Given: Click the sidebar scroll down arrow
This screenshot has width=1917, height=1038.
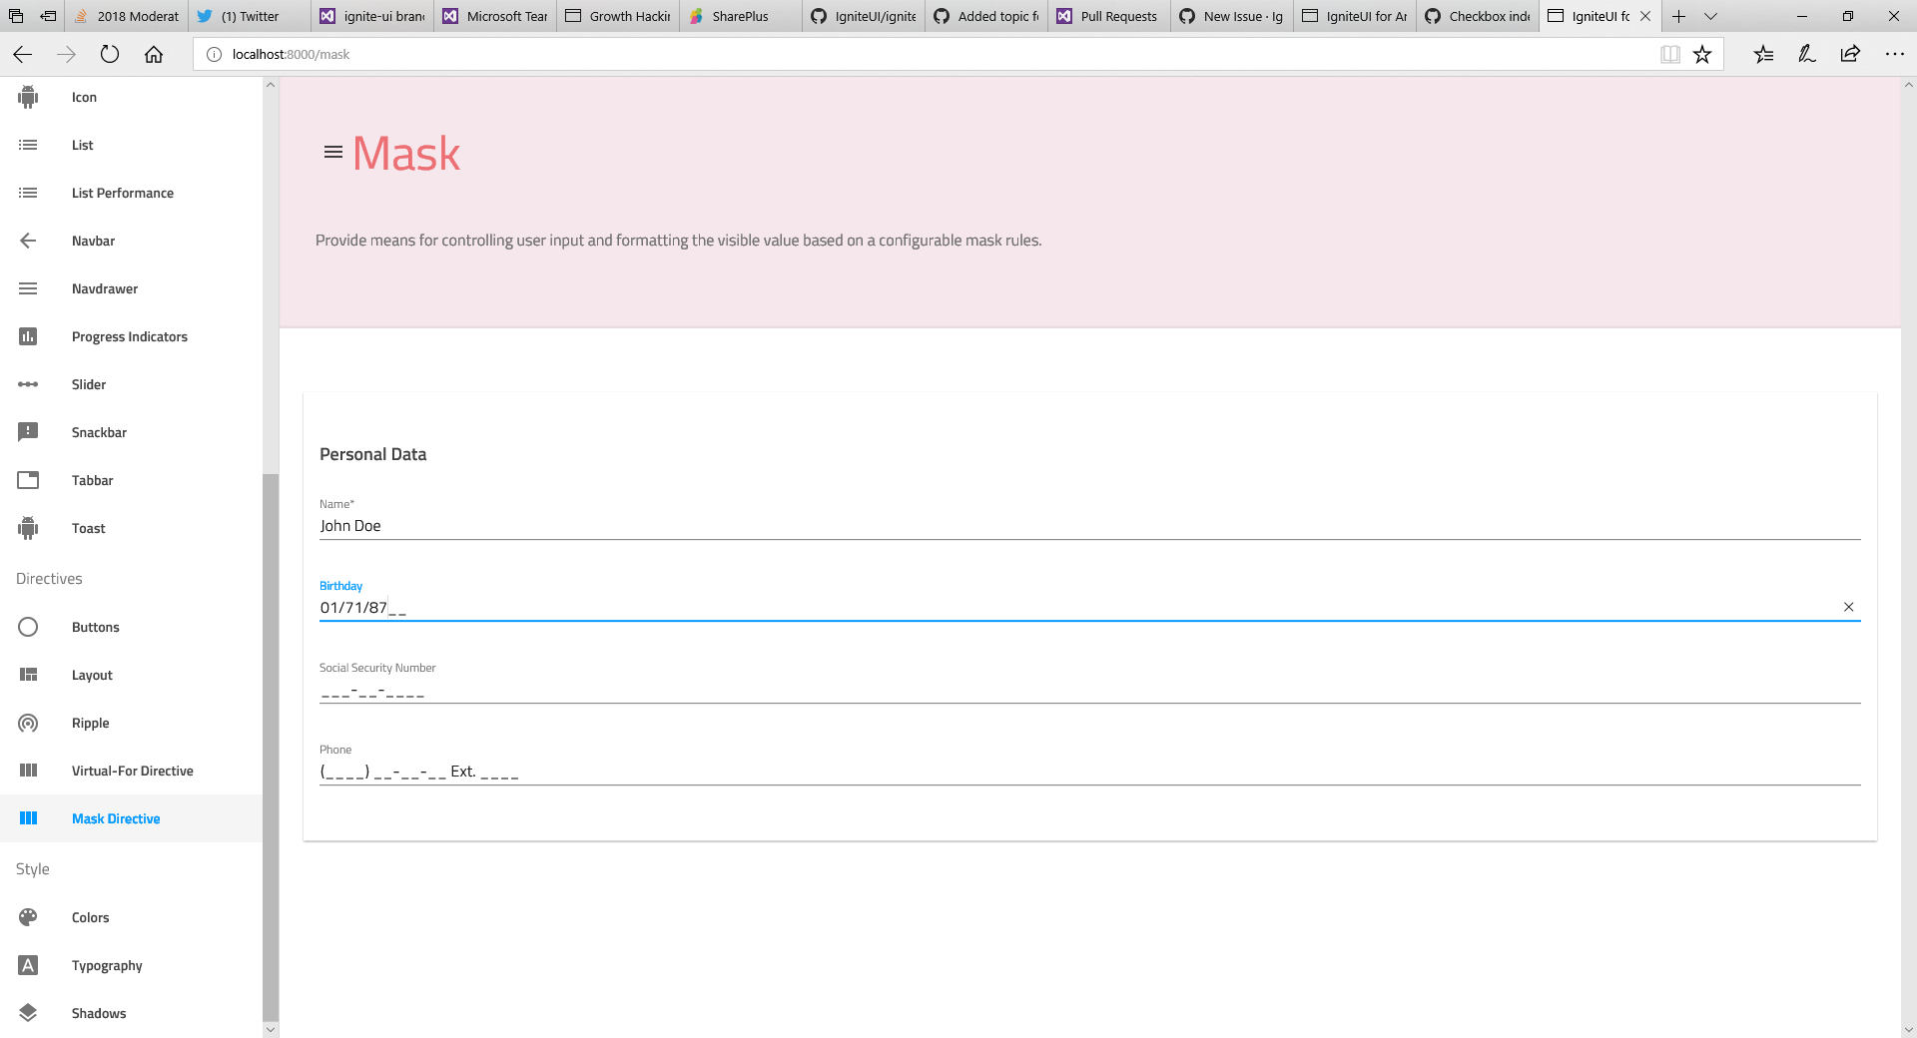Looking at the screenshot, I should tap(271, 1029).
